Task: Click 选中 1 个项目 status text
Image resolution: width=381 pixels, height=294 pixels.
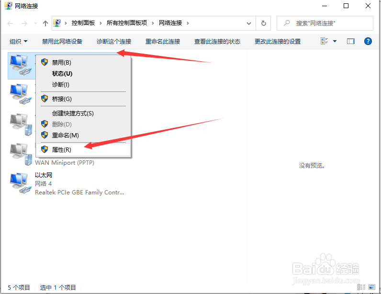Action: click(58, 287)
